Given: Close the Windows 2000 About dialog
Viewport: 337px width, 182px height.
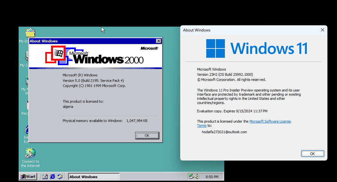Looking at the screenshot, I should pos(158,41).
